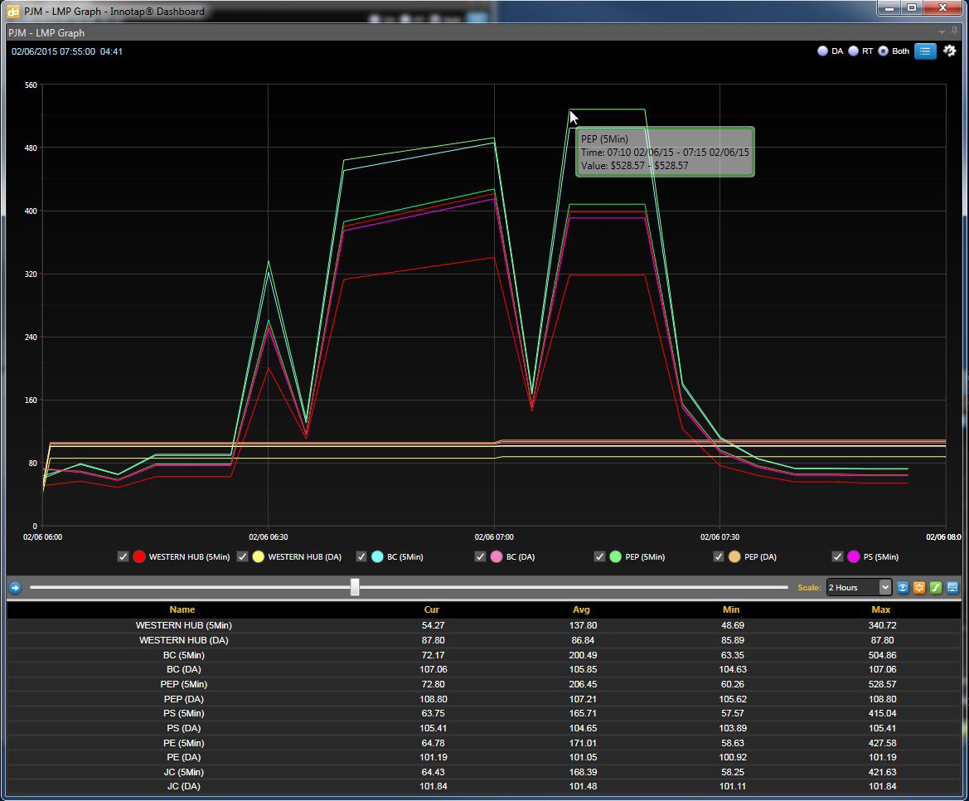This screenshot has height=801, width=969.
Task: Click the Innotap app icon in title bar
Action: 13,12
